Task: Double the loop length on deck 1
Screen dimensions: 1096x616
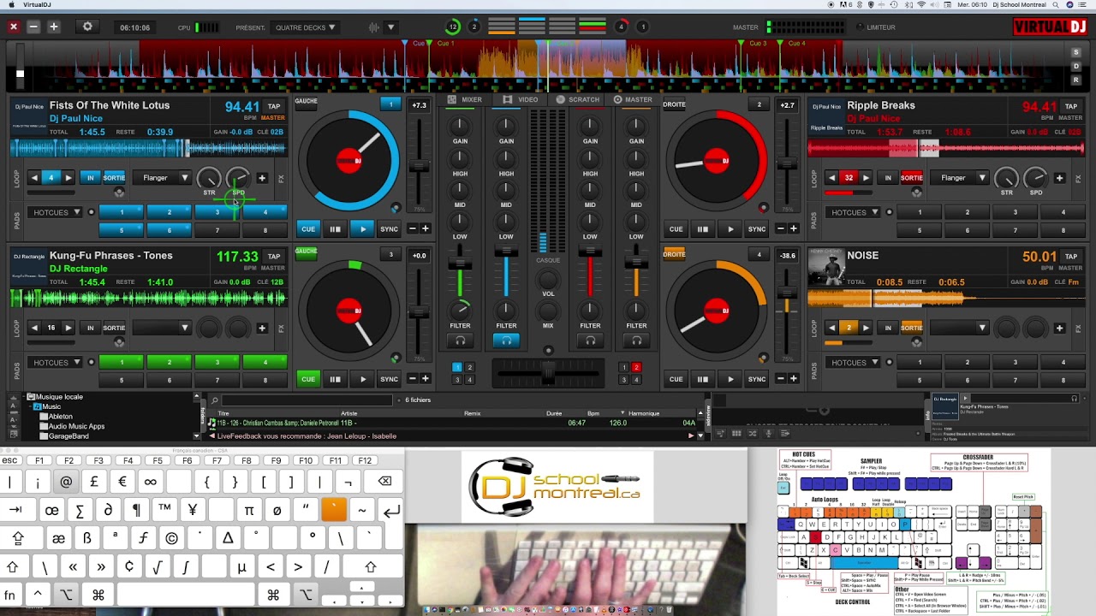Action: 68,178
